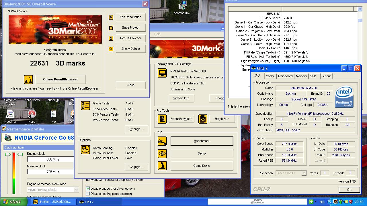Select the Need for Speed desktop shortcut
367x206 pixels.
tap(10, 114)
